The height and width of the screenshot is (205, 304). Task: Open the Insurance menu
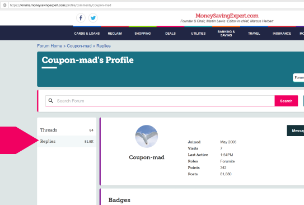[282, 34]
